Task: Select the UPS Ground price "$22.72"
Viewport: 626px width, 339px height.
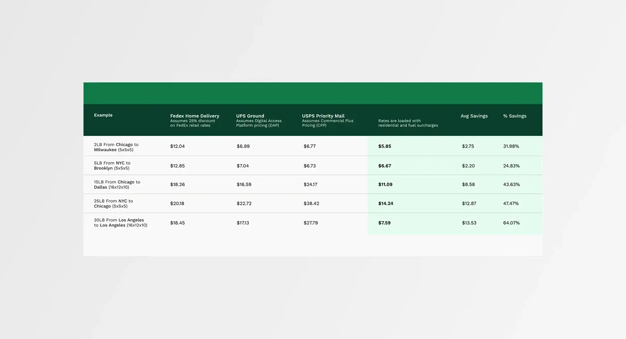Action: [x=244, y=203]
